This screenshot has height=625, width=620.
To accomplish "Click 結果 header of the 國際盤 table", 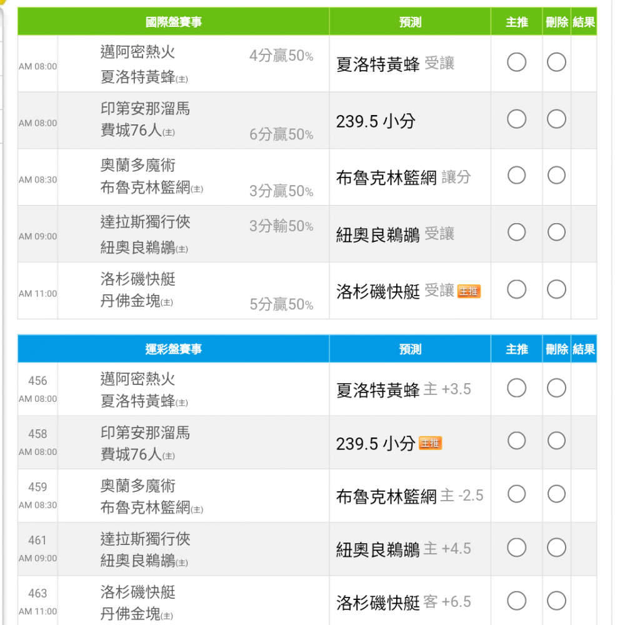I will 584,22.
